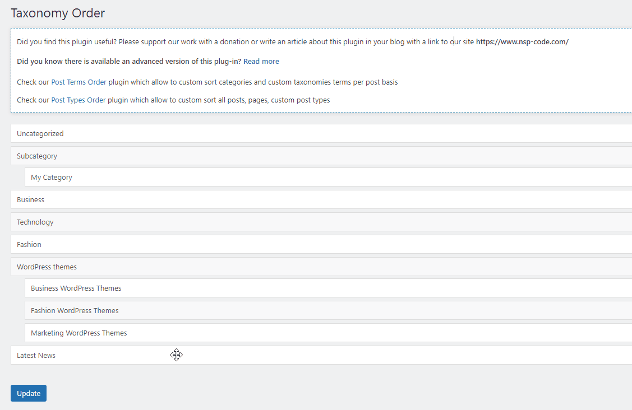This screenshot has height=410, width=632.
Task: Select the nested My Category item
Action: point(52,177)
